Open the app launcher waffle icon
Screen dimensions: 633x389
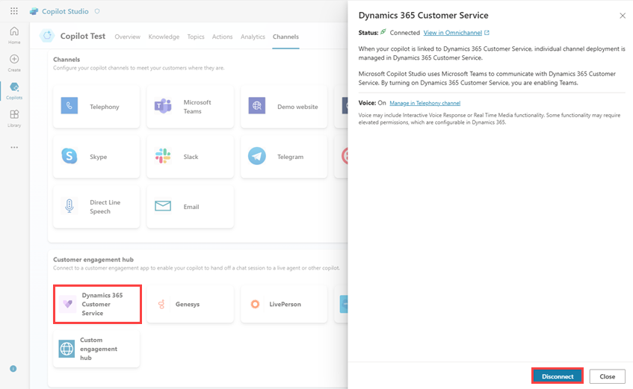14,11
